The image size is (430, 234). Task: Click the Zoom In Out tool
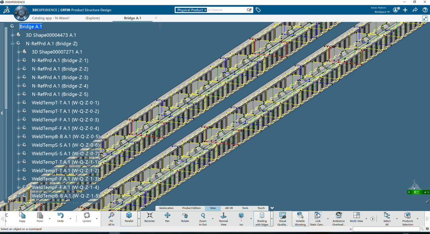click(203, 217)
